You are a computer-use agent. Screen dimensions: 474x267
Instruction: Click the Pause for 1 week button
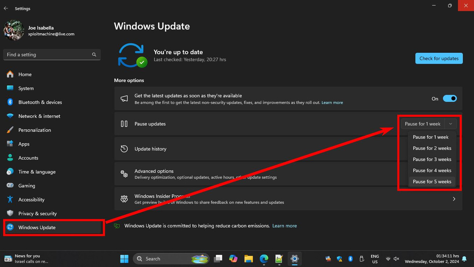[x=423, y=124]
